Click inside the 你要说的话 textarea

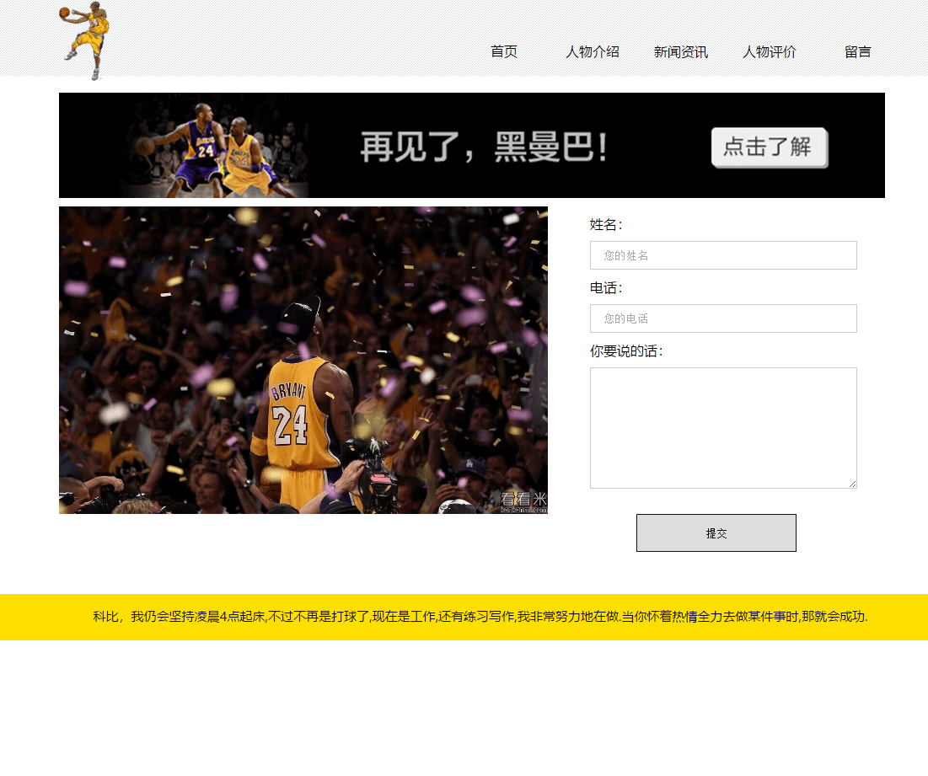click(723, 428)
